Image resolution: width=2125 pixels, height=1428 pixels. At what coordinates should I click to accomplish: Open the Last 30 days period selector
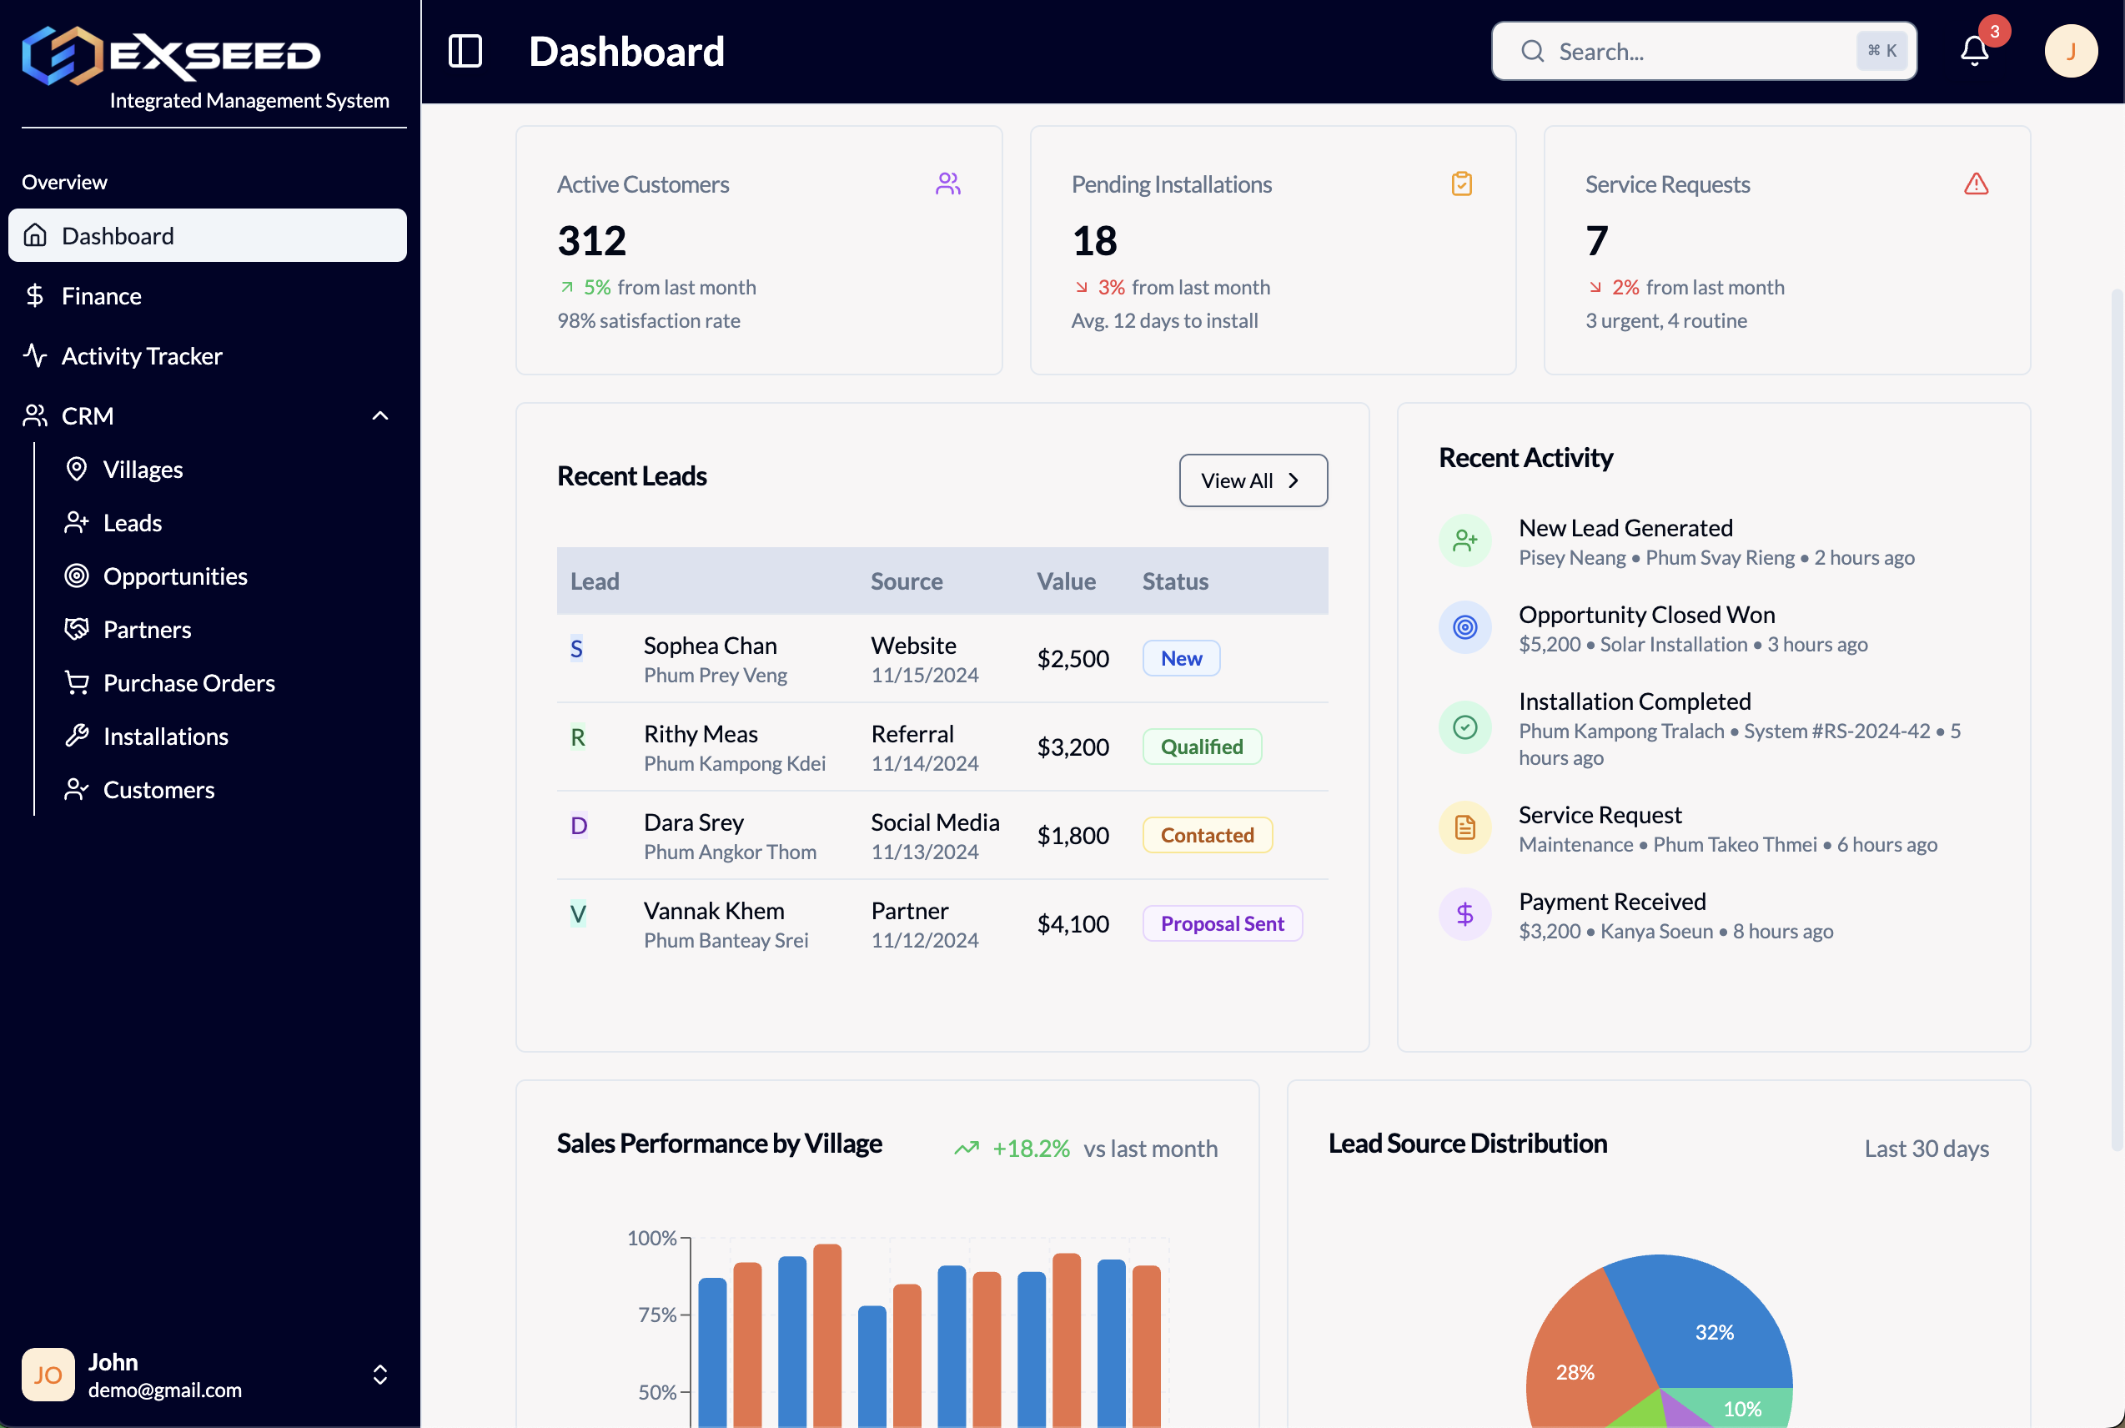point(1927,1148)
